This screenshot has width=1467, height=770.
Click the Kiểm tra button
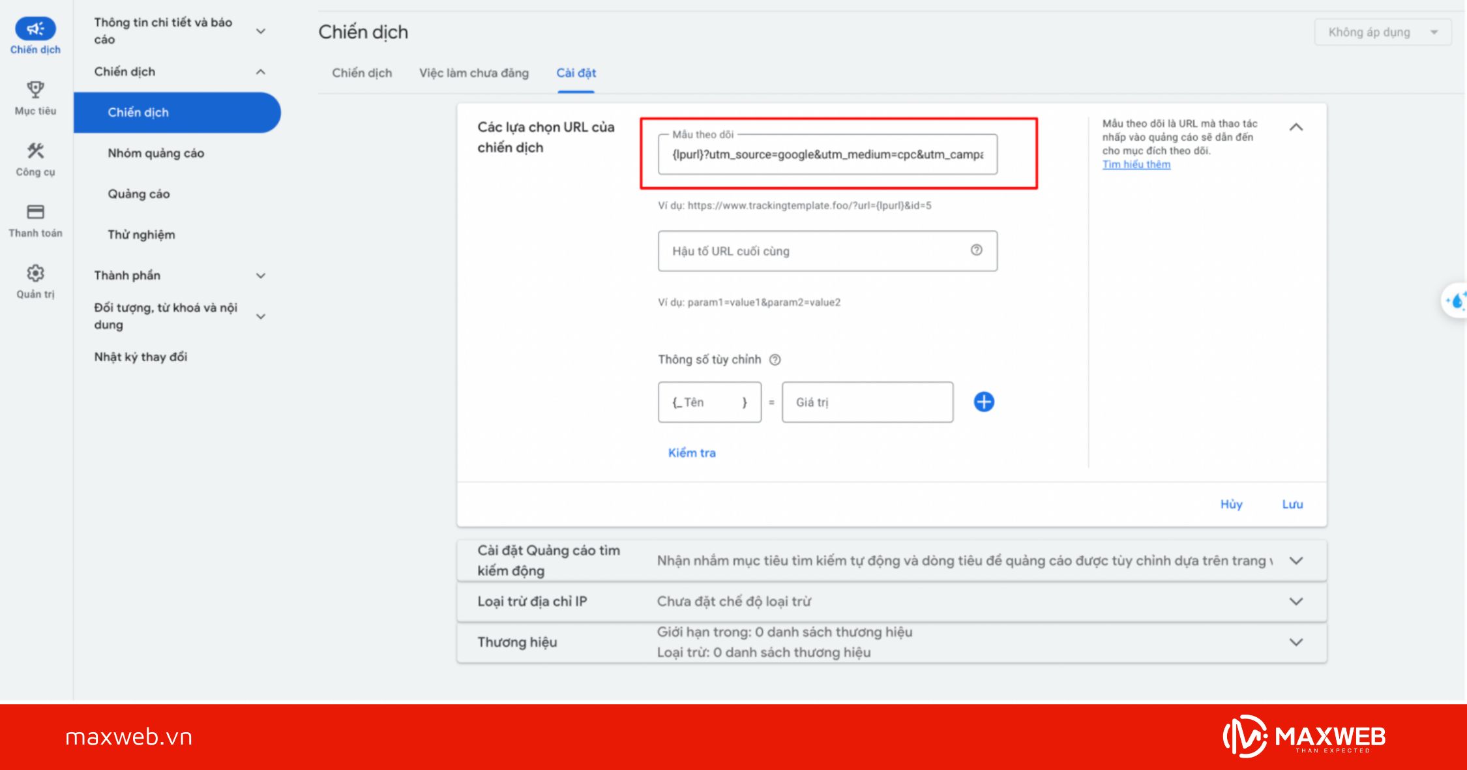691,452
